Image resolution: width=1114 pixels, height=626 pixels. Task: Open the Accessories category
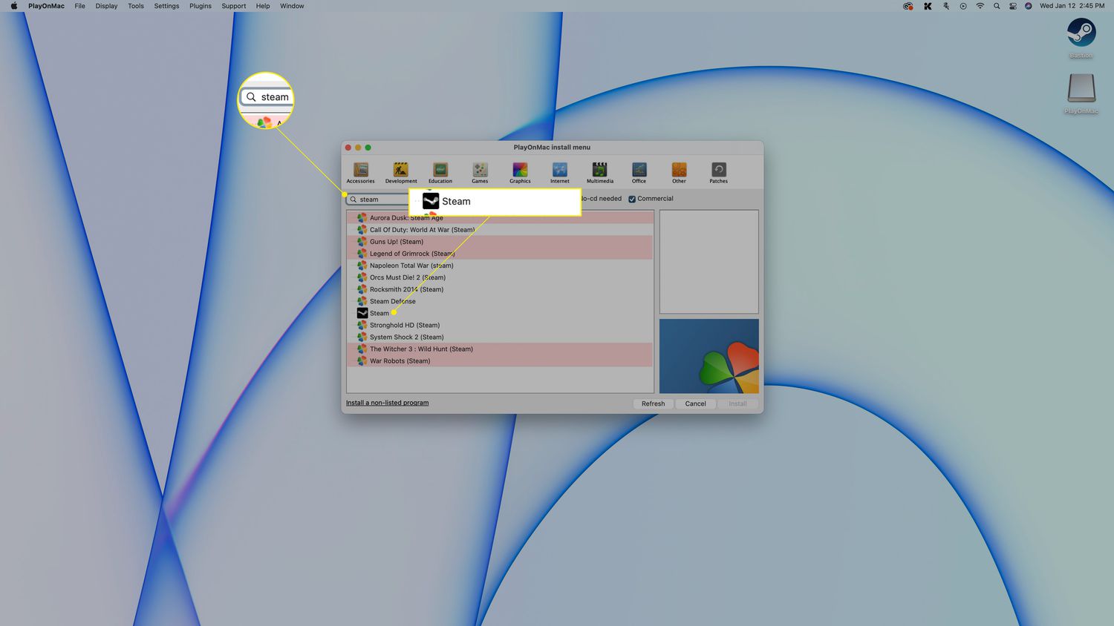(360, 172)
